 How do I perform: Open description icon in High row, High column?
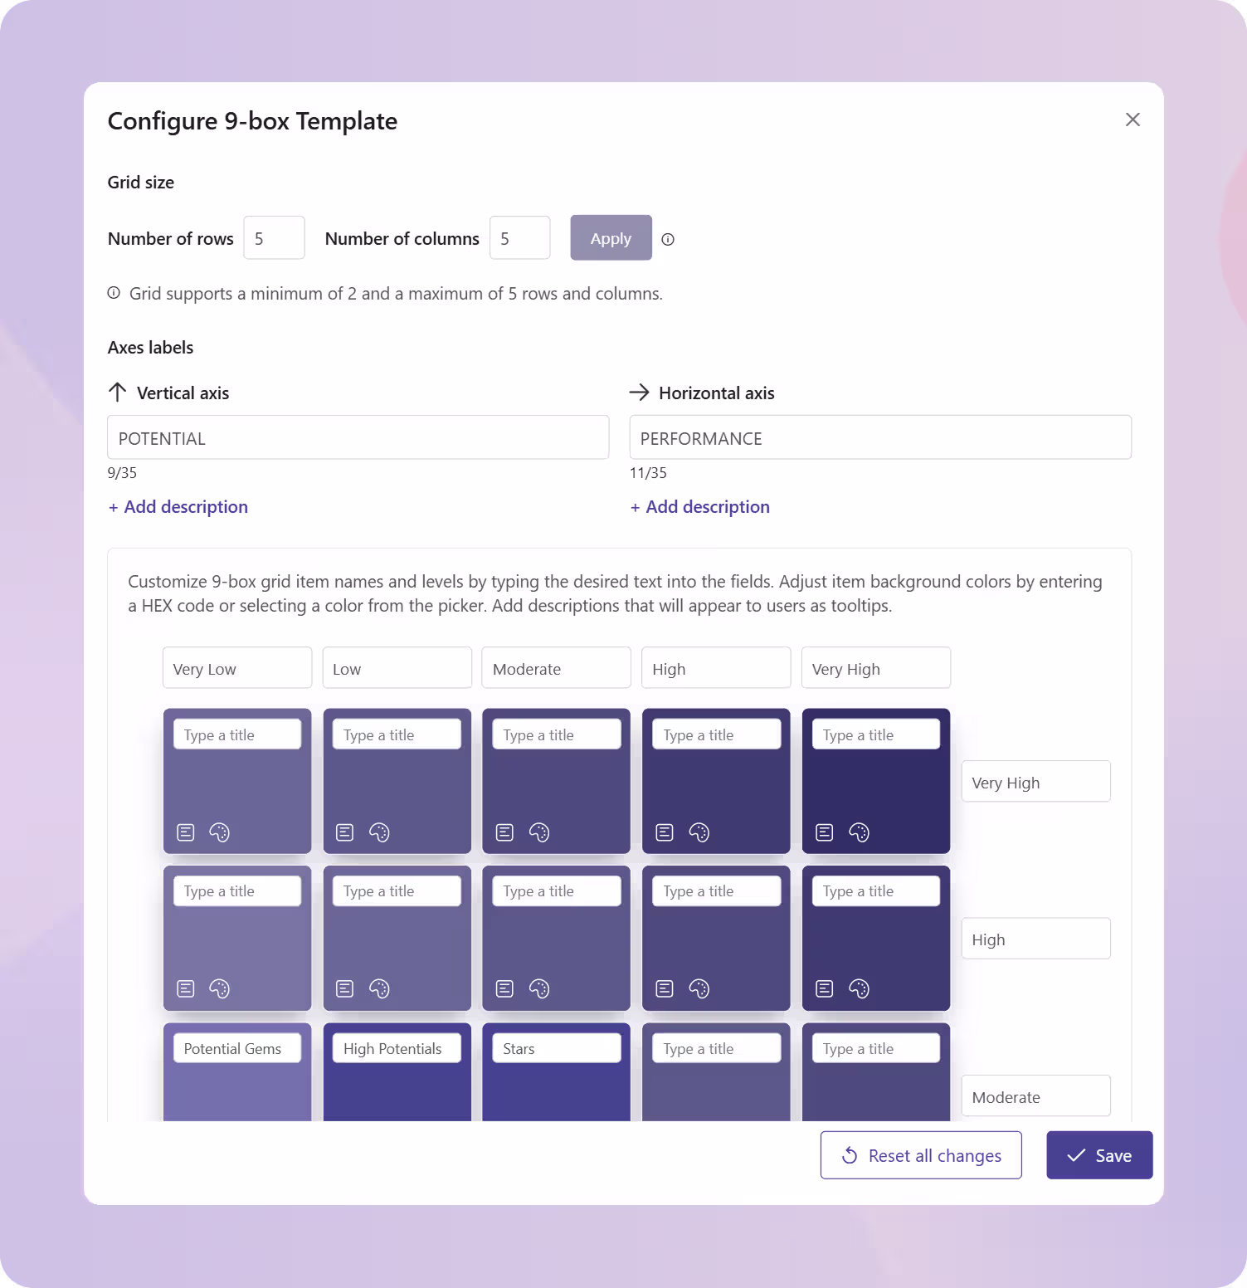click(x=665, y=988)
